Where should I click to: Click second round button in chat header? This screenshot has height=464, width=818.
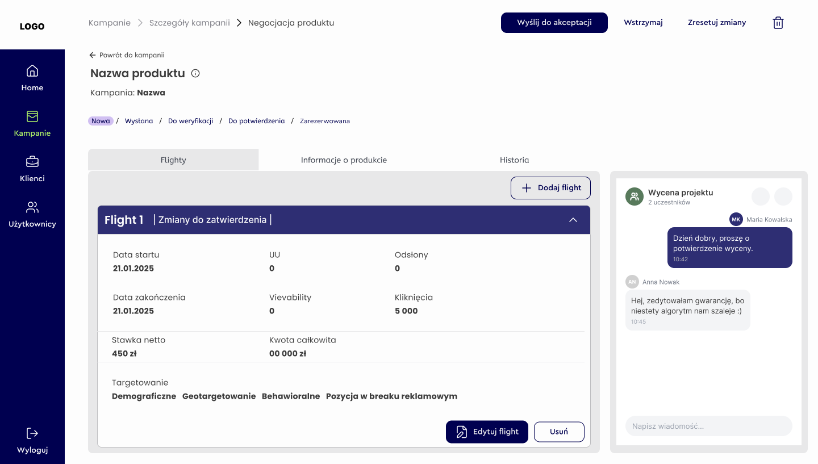[x=783, y=197]
